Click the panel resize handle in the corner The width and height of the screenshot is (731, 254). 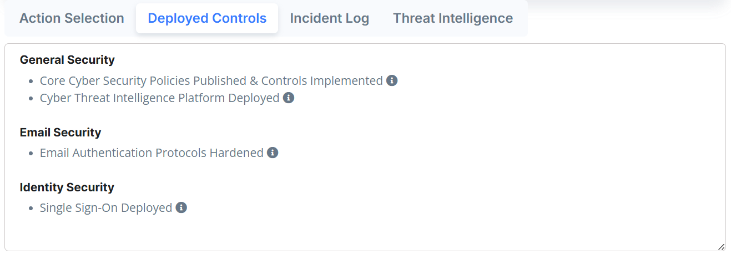click(721, 247)
